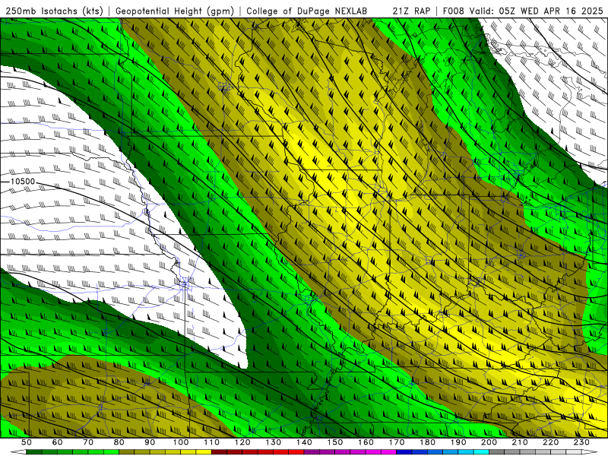The image size is (608, 456).
Task: Click the legend value "130"
Action: click(274, 442)
